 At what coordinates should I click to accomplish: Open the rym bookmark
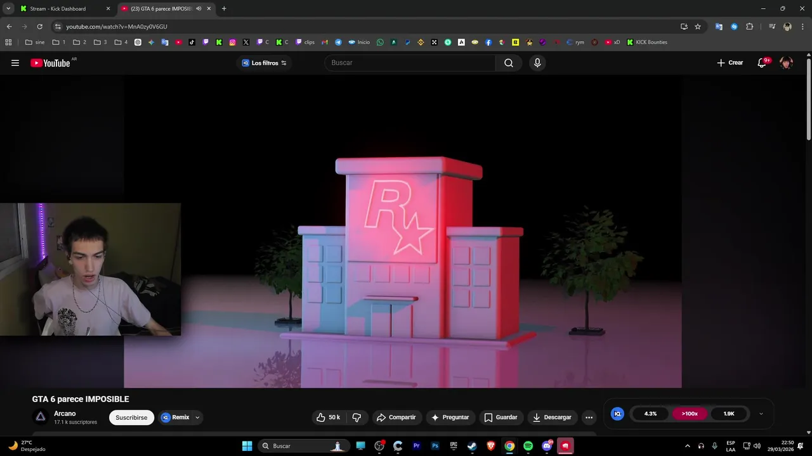pyautogui.click(x=575, y=42)
